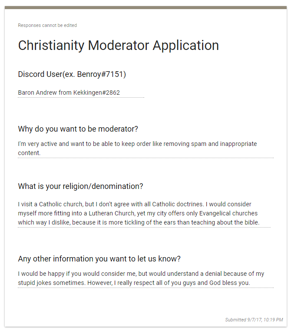Click the line starting "I visit a Catholic church"

tap(135, 204)
